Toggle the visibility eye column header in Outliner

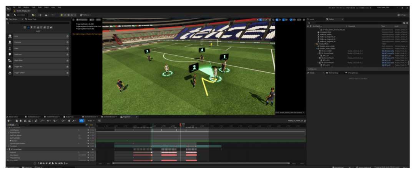(309, 26)
